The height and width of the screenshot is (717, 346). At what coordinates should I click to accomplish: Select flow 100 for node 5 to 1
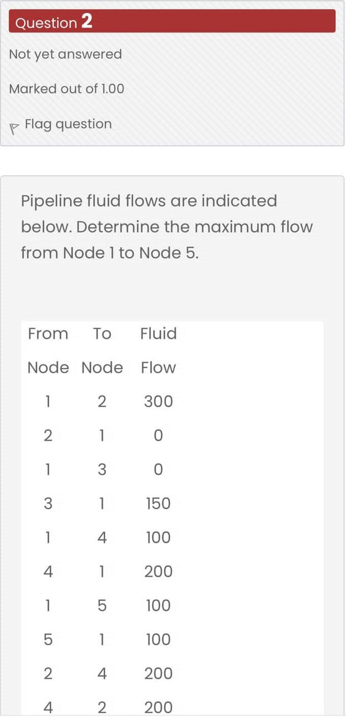point(158,640)
